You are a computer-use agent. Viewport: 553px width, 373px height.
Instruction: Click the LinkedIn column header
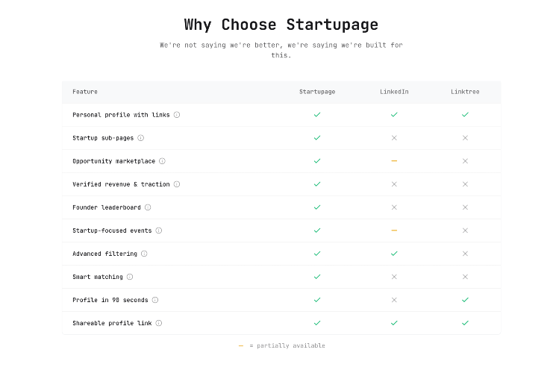(394, 92)
